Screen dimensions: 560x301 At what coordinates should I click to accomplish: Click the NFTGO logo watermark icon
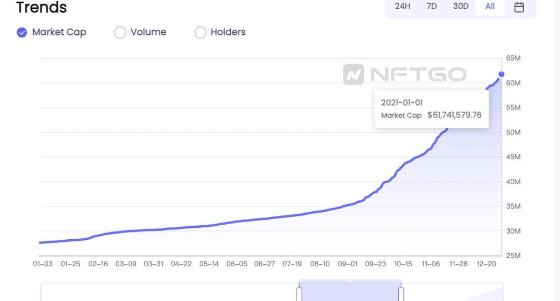353,75
